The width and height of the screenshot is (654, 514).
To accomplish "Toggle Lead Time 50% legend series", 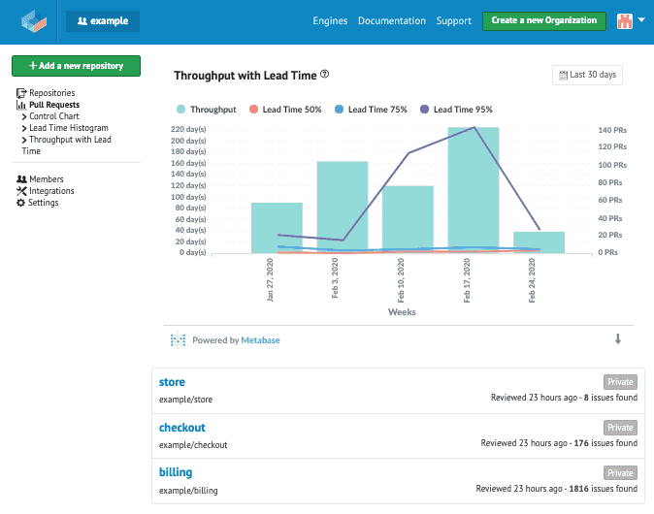I will point(291,110).
